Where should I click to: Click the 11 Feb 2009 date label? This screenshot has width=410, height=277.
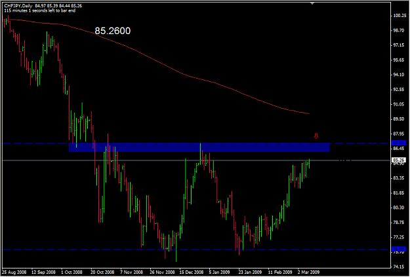pyautogui.click(x=280, y=272)
